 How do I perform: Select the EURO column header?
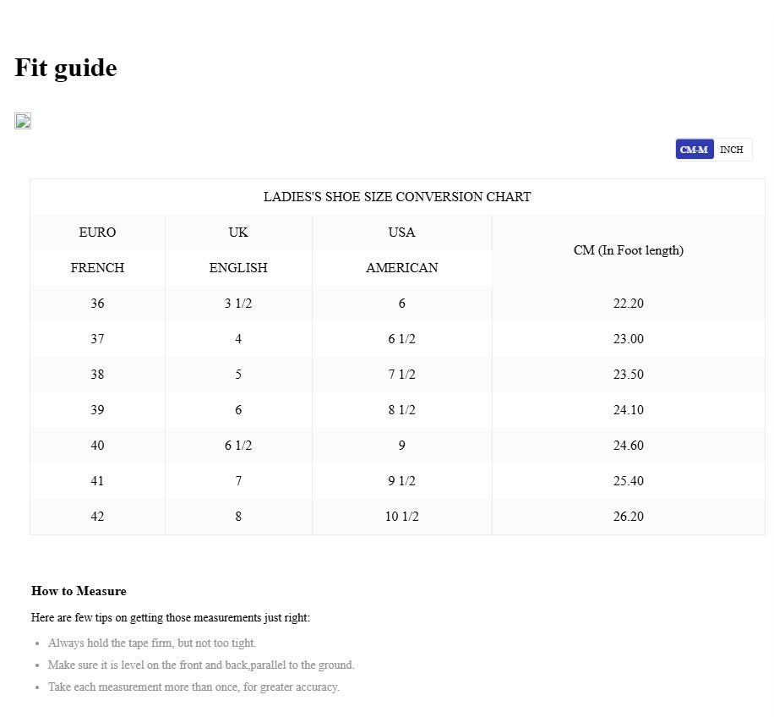(x=97, y=233)
